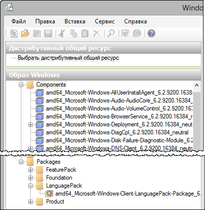Select amd64_Microsoft-Windows-Disk-Failure-Diagnostic-Module component
This screenshot has width=205, height=210.
119,140
